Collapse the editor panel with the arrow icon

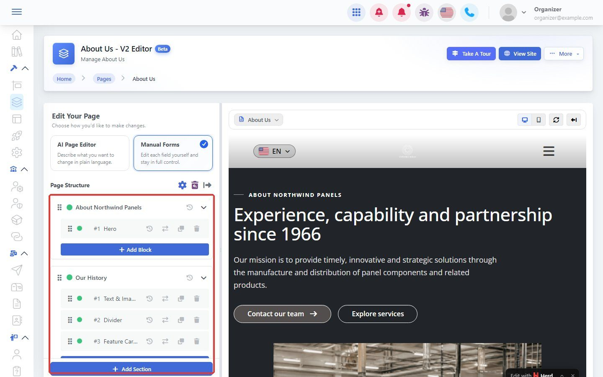[207, 185]
